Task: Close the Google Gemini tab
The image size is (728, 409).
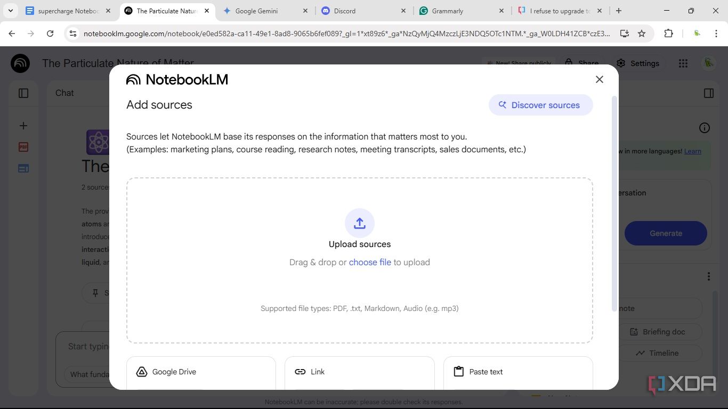Action: coord(305,11)
